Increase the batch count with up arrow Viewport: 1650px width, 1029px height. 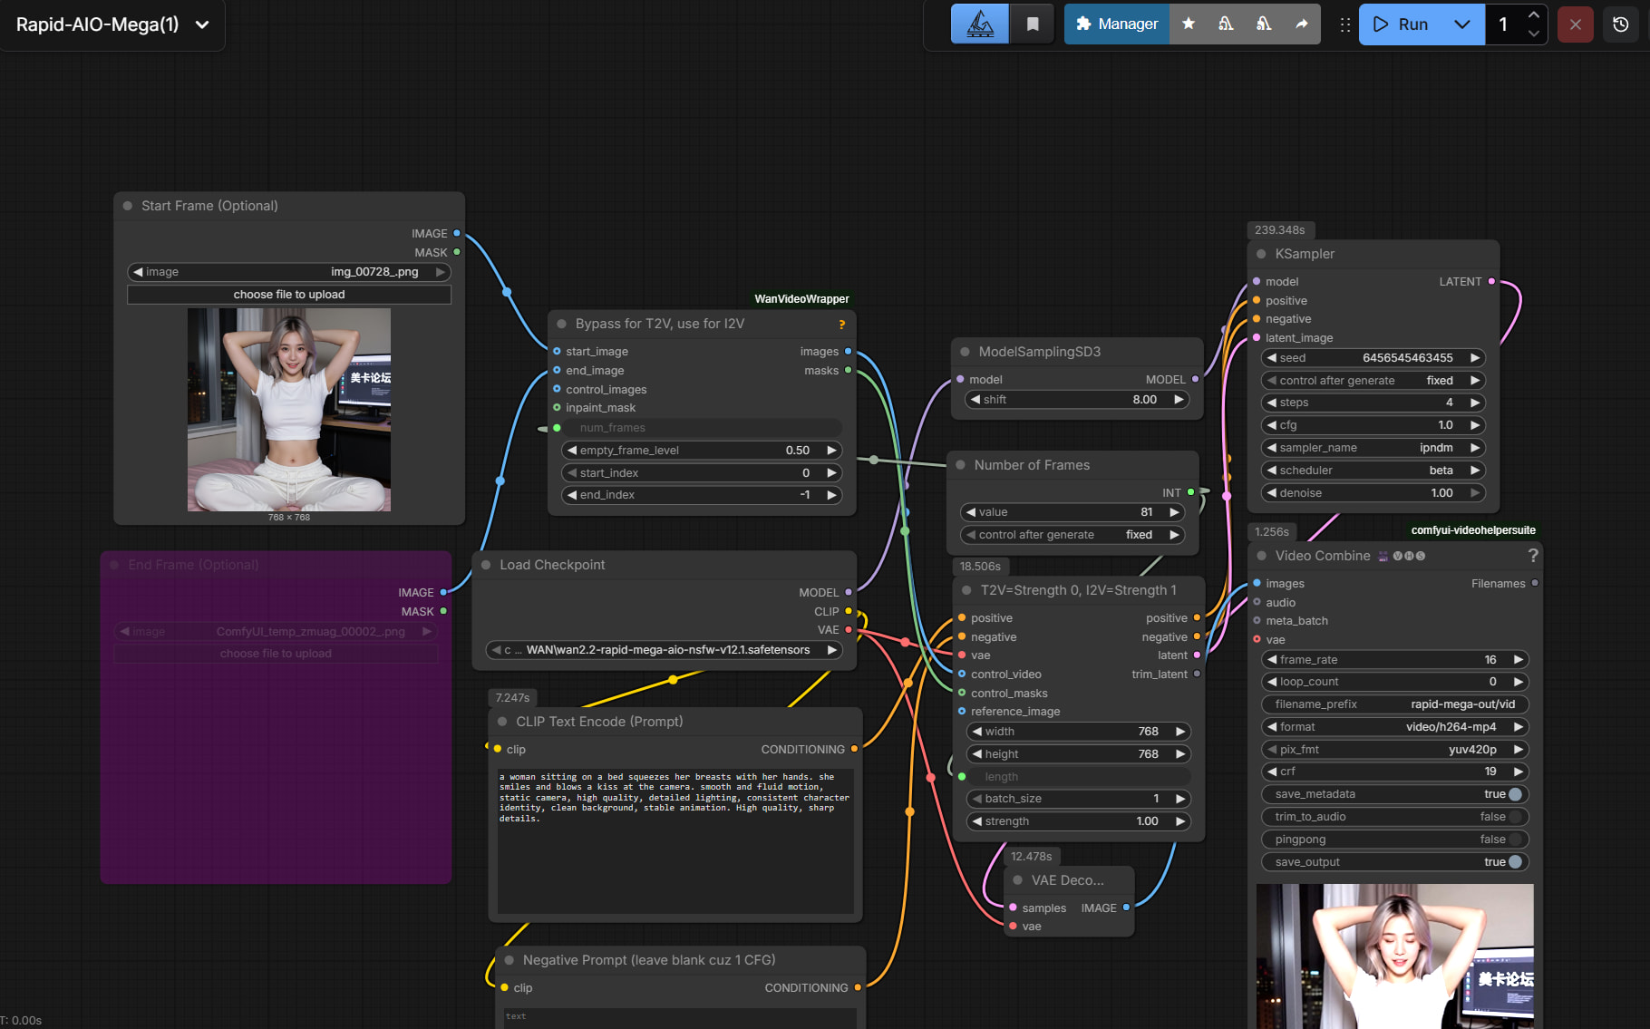point(1533,15)
